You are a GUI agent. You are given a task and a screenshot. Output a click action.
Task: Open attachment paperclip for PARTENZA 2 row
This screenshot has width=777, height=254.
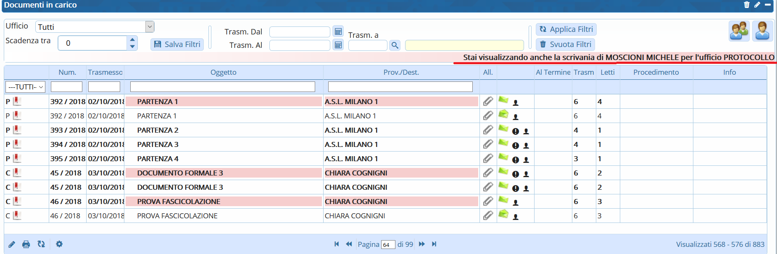(488, 130)
